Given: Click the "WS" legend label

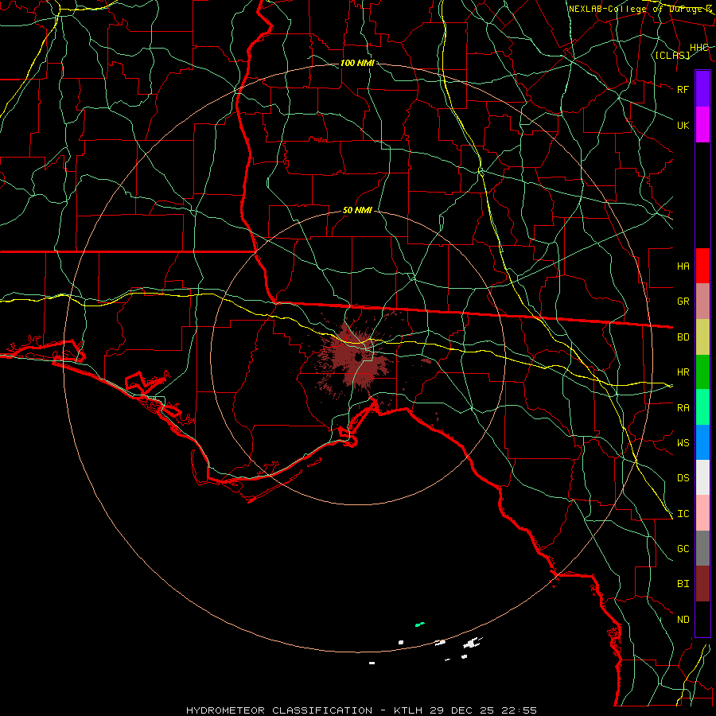Looking at the screenshot, I should [x=683, y=442].
